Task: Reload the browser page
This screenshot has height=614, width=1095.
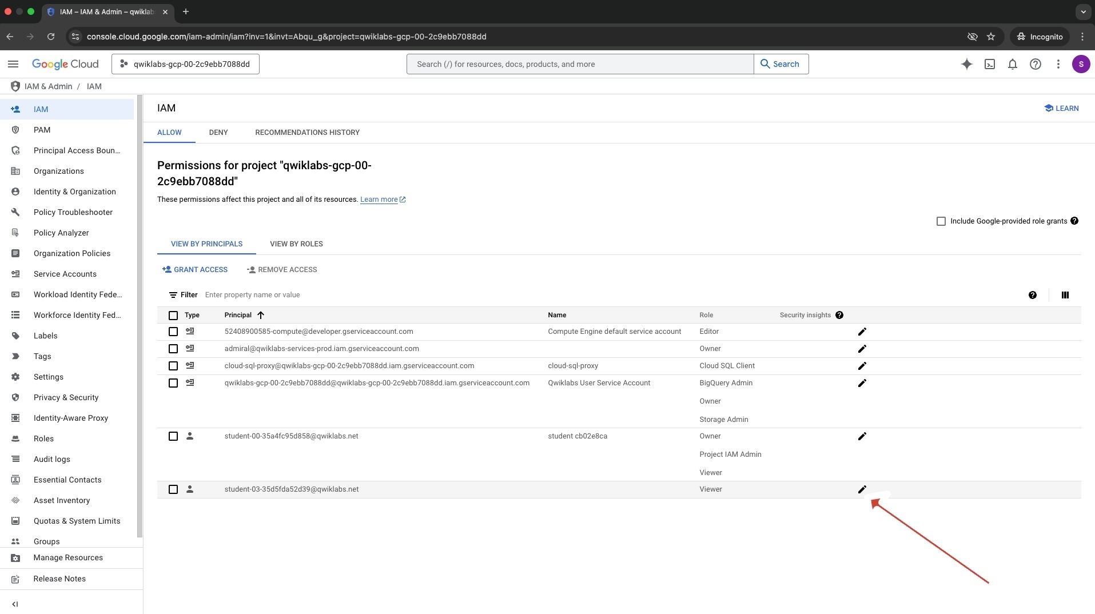Action: pos(51,37)
